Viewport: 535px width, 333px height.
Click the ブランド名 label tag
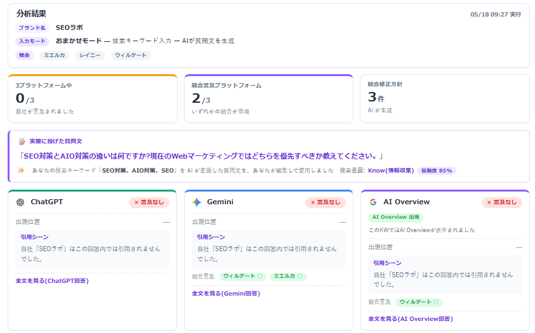pyautogui.click(x=32, y=28)
